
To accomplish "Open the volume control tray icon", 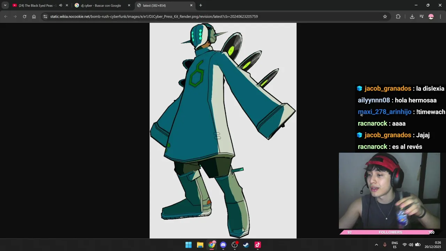I will click(411, 245).
